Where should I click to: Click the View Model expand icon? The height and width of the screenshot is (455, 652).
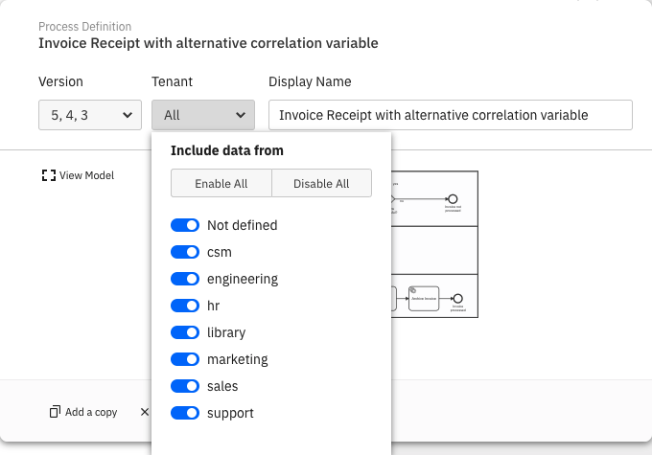pyautogui.click(x=48, y=175)
